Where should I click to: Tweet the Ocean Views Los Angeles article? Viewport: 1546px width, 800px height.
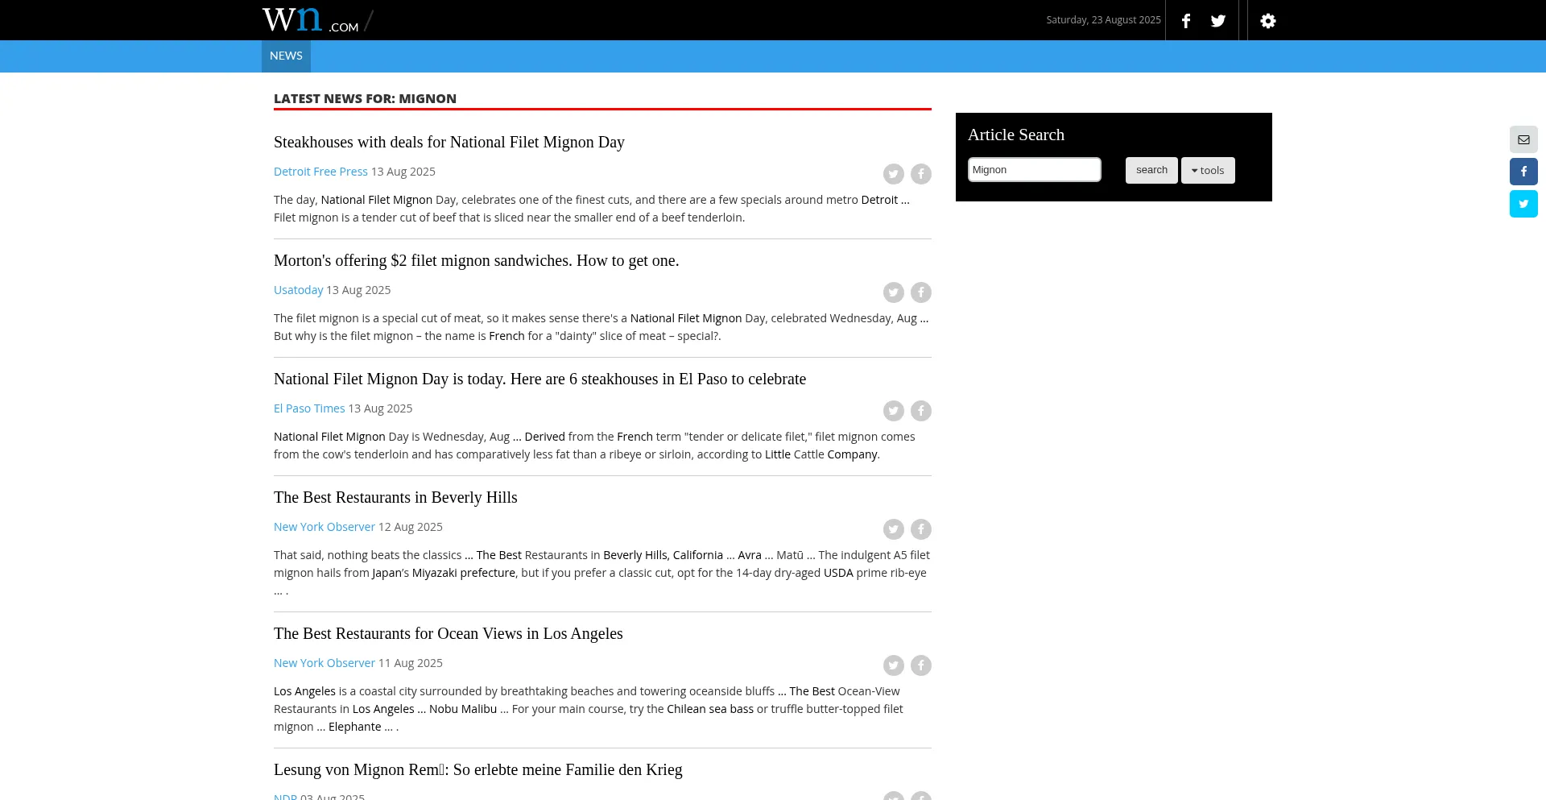[x=894, y=665]
